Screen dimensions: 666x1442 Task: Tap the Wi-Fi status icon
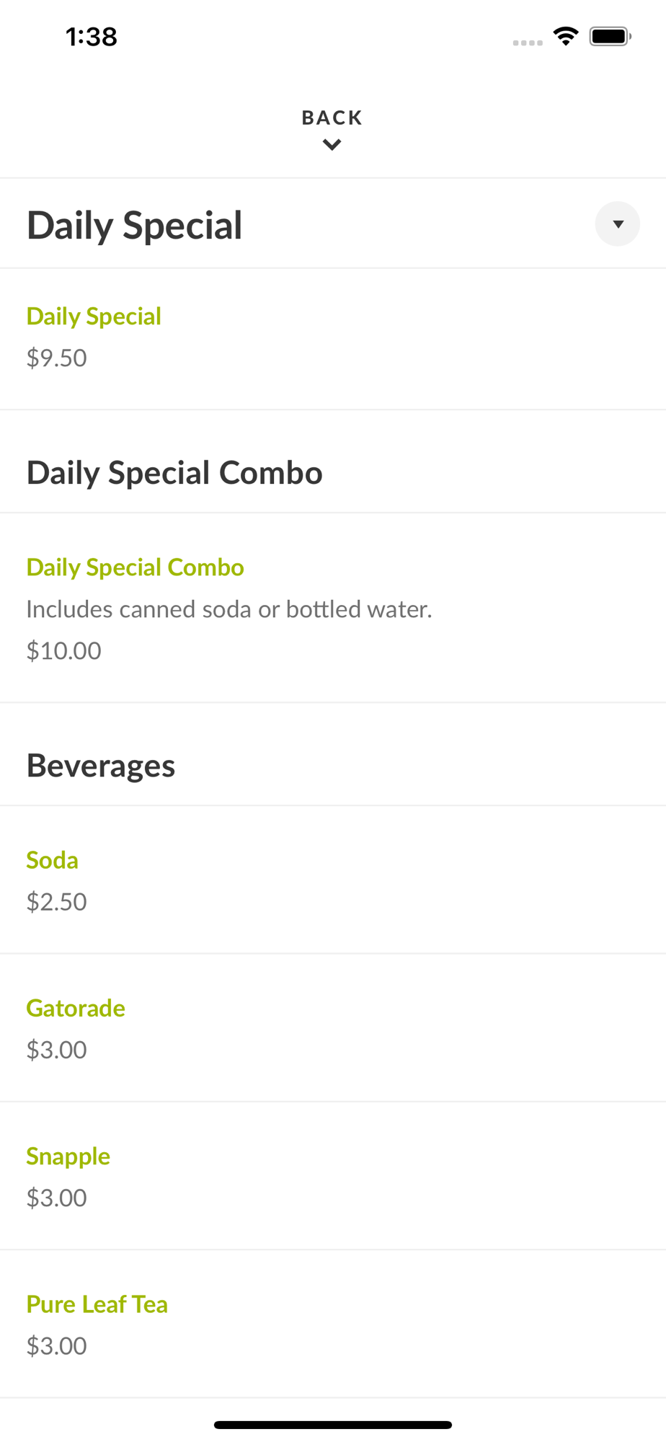566,36
